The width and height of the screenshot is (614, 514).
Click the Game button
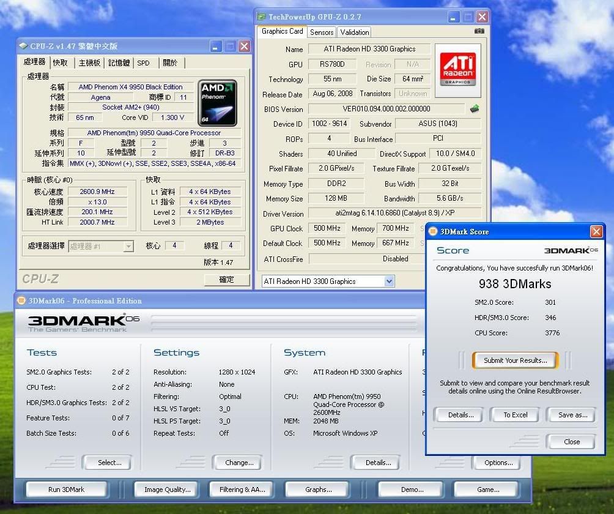[487, 490]
